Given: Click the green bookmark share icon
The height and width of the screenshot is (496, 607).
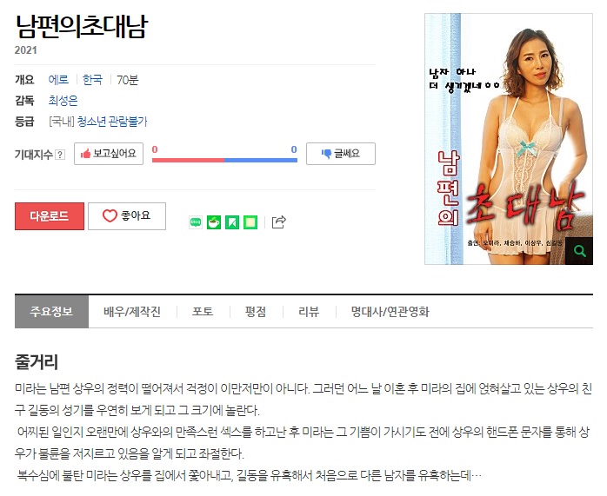Looking at the screenshot, I should (232, 222).
